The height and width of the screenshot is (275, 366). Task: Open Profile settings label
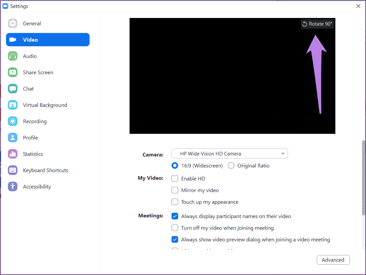[30, 137]
